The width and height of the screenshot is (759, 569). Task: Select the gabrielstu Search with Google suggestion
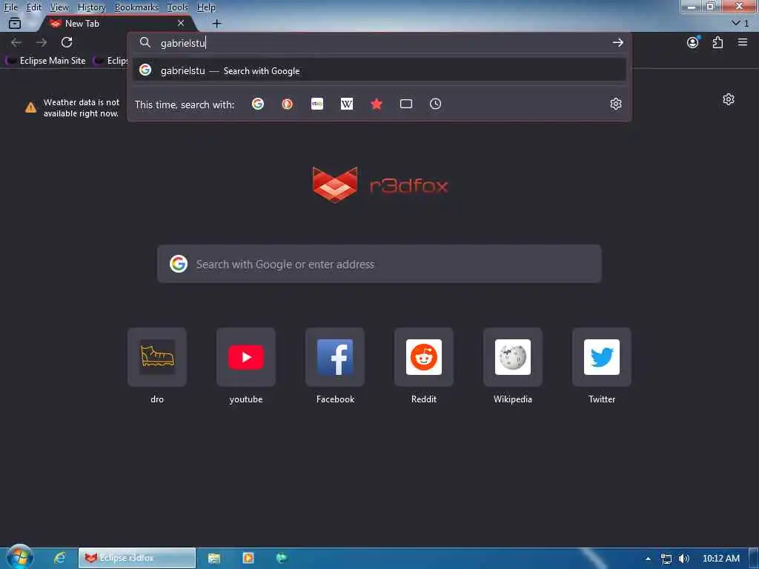pyautogui.click(x=379, y=70)
